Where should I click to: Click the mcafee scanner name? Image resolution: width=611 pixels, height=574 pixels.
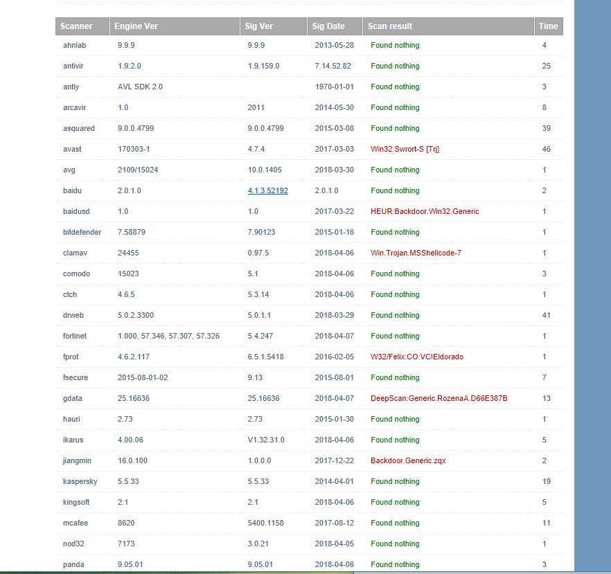(x=76, y=523)
